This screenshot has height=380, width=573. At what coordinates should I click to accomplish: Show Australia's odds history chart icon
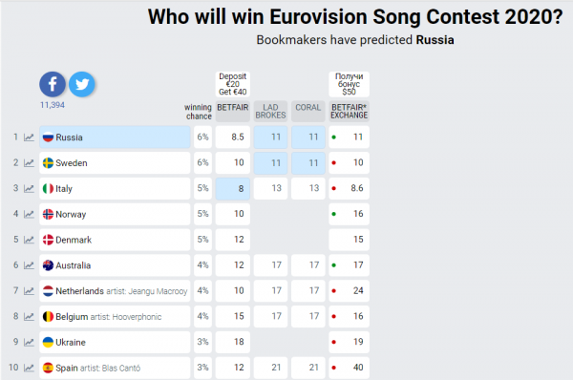click(x=29, y=265)
